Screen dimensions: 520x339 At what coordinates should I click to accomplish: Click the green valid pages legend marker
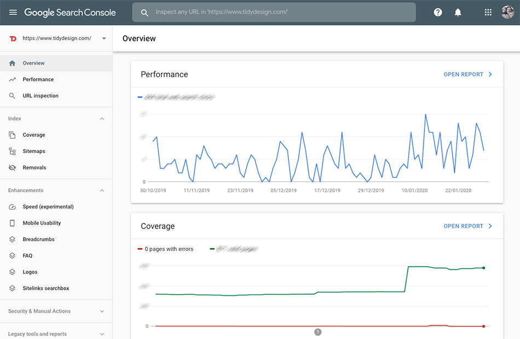[212, 249]
